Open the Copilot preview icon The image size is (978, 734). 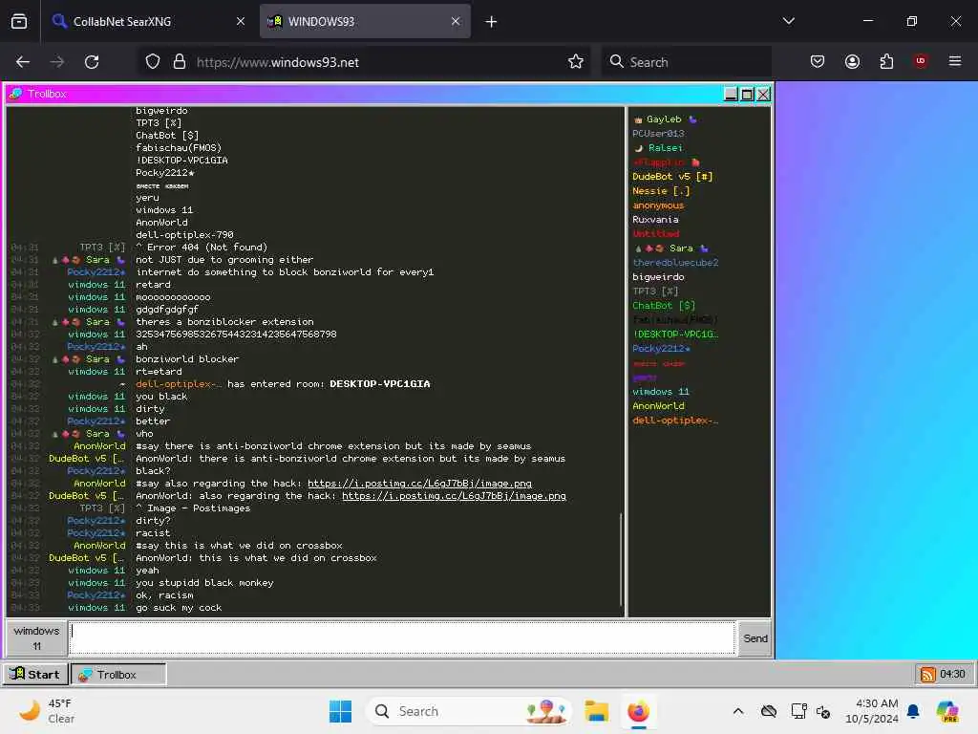(x=947, y=711)
